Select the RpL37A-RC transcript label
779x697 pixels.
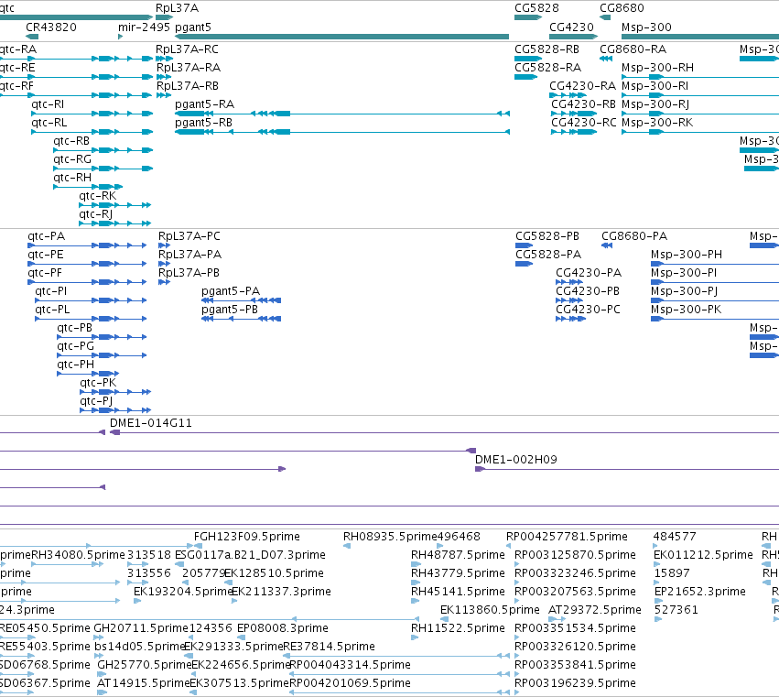187,49
